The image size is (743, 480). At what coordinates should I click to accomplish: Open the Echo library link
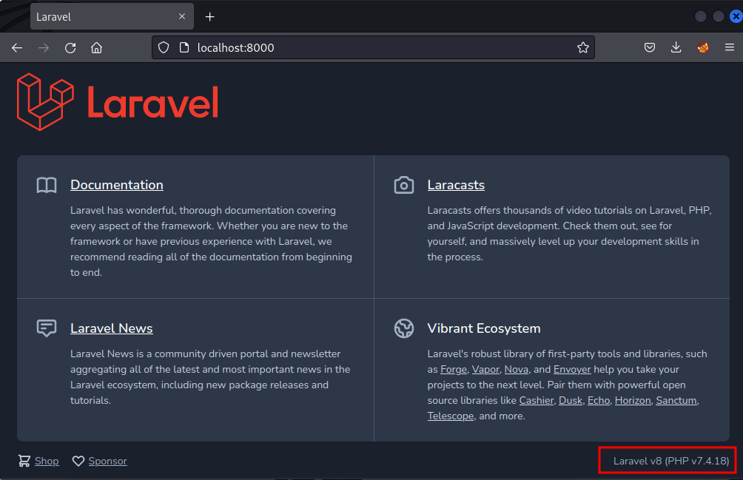pyautogui.click(x=599, y=400)
